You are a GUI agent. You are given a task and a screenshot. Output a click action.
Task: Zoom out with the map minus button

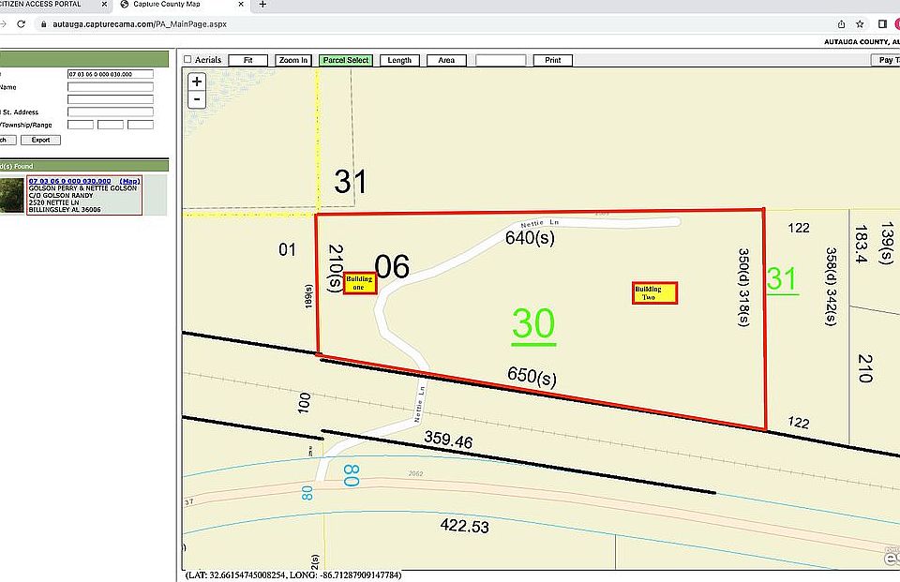(197, 99)
